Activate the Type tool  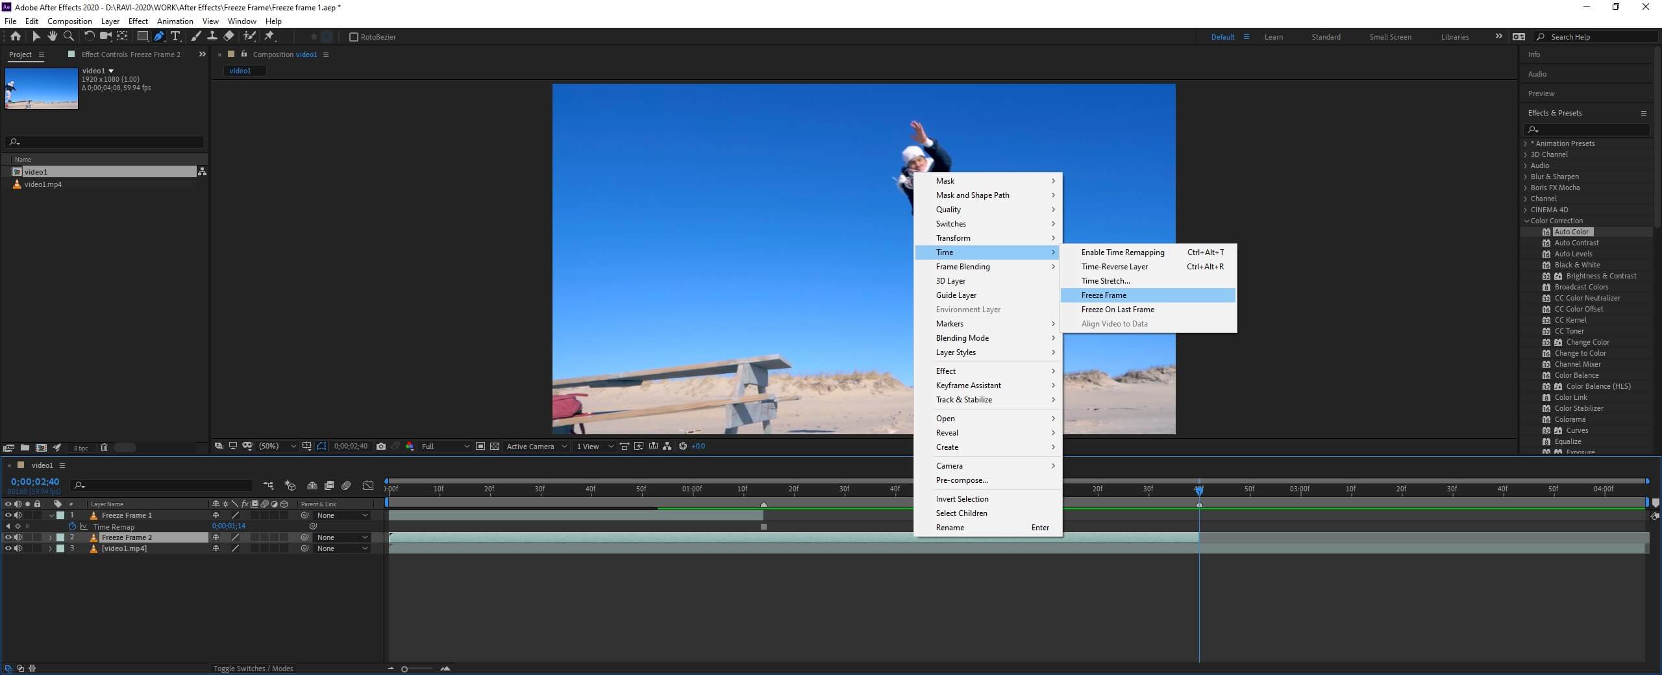[176, 36]
